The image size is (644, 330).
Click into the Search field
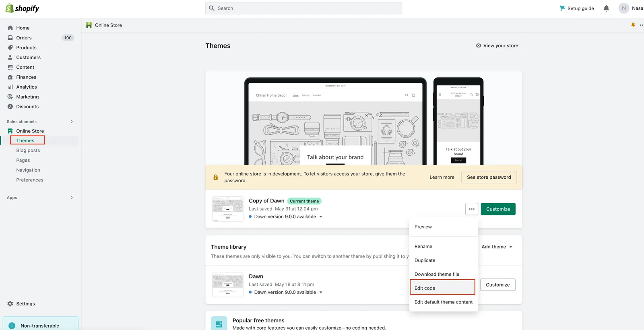tap(303, 8)
